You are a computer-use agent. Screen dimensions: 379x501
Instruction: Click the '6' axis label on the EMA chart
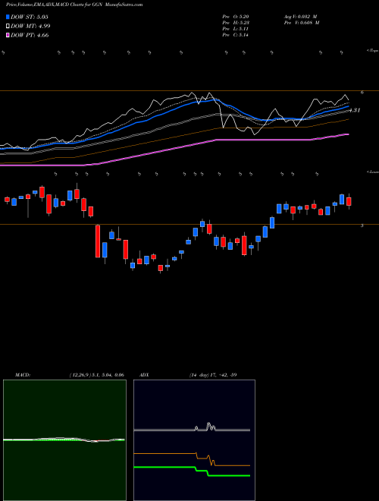[362, 93]
